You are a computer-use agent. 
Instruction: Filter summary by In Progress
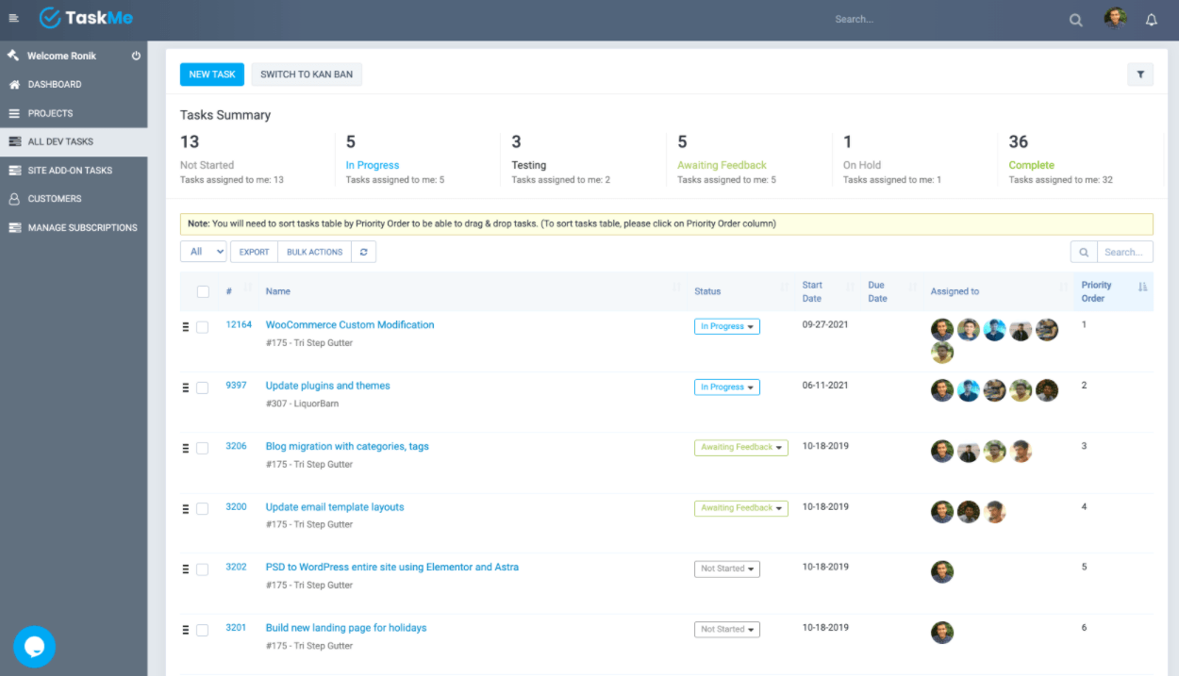click(x=373, y=165)
